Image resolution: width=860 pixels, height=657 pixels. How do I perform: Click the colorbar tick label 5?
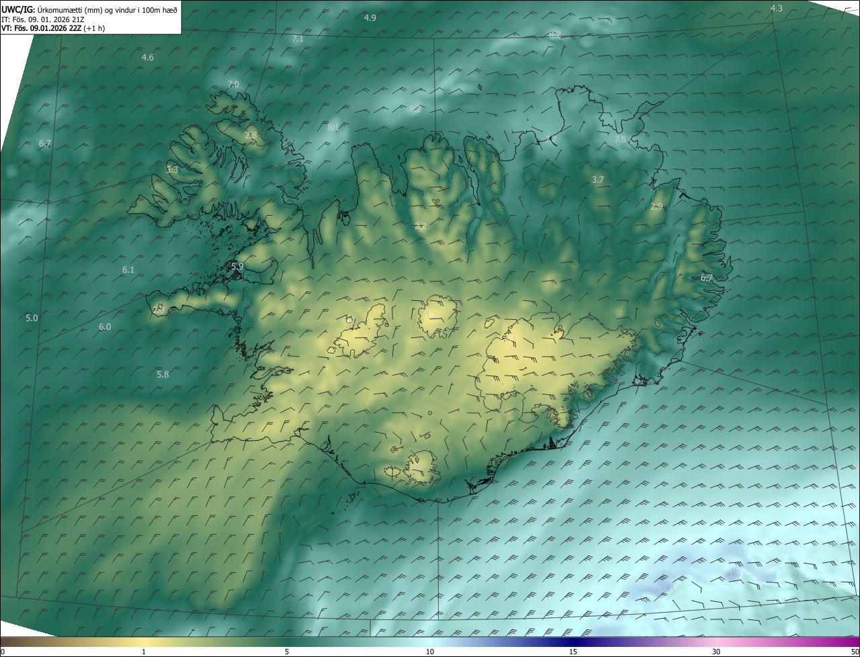(287, 652)
